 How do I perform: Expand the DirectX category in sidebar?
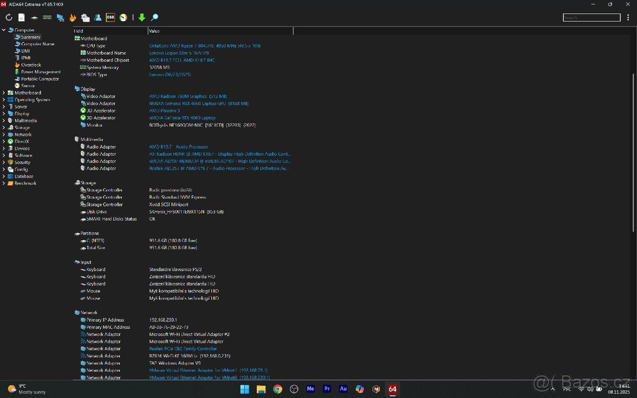[4, 141]
